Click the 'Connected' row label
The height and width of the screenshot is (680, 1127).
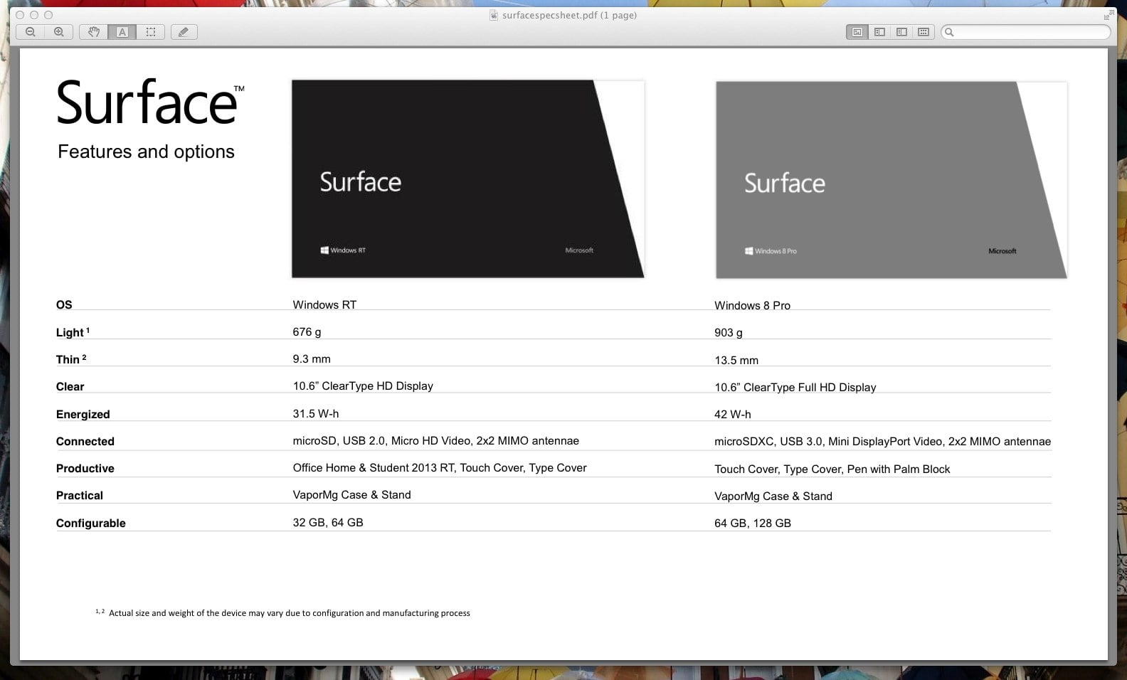[x=85, y=441]
